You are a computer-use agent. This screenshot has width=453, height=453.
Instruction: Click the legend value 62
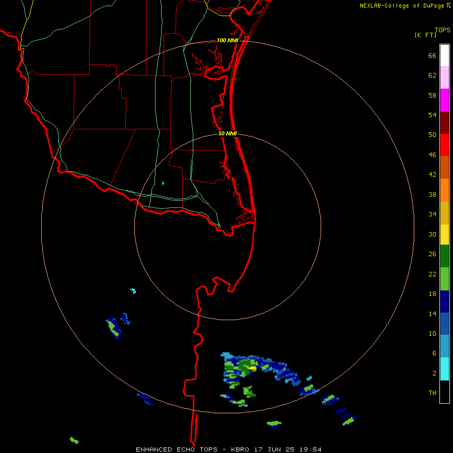pyautogui.click(x=432, y=75)
